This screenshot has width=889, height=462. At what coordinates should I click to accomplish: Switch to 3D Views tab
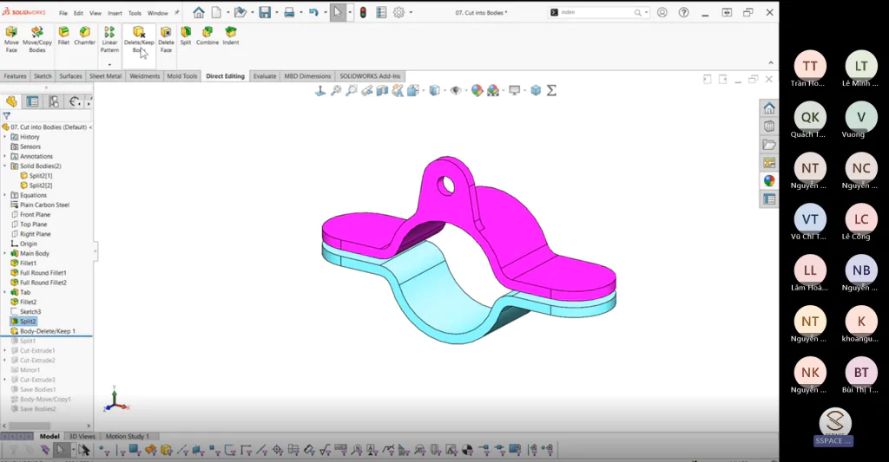tap(82, 437)
